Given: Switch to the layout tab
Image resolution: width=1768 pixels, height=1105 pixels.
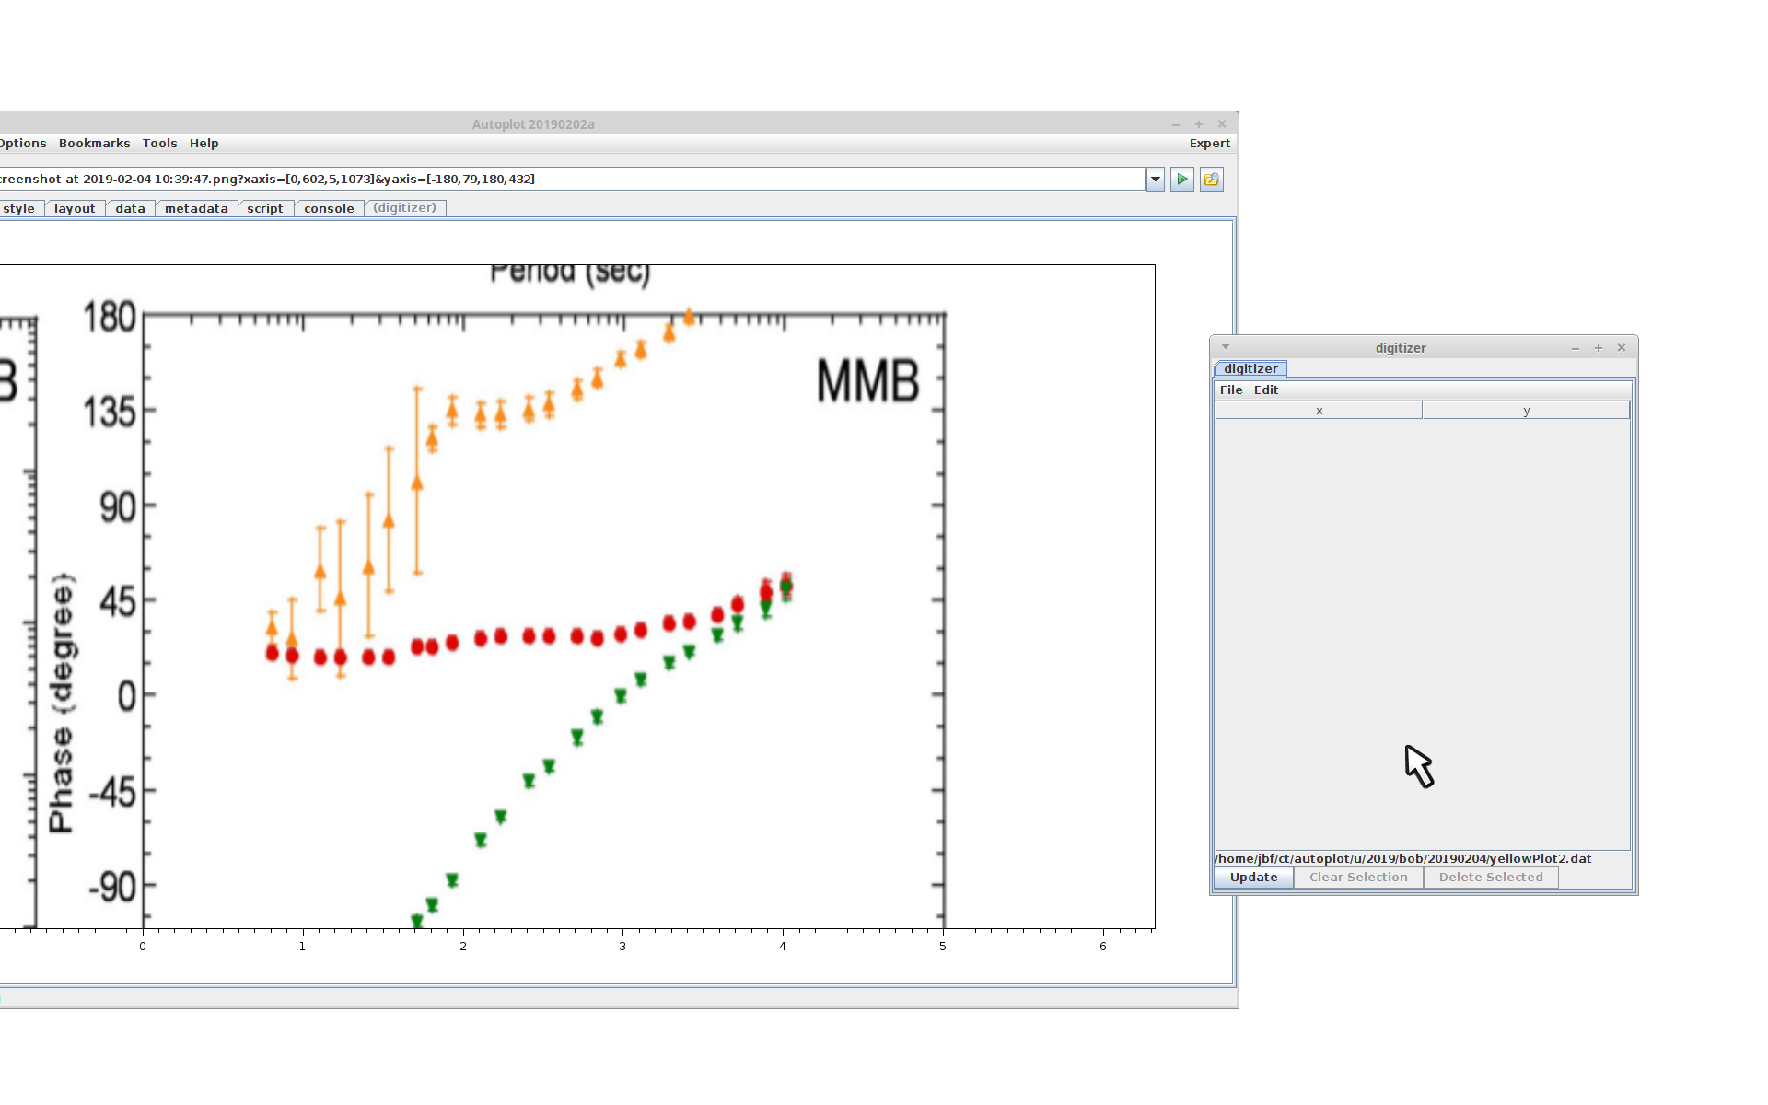Looking at the screenshot, I should [75, 209].
